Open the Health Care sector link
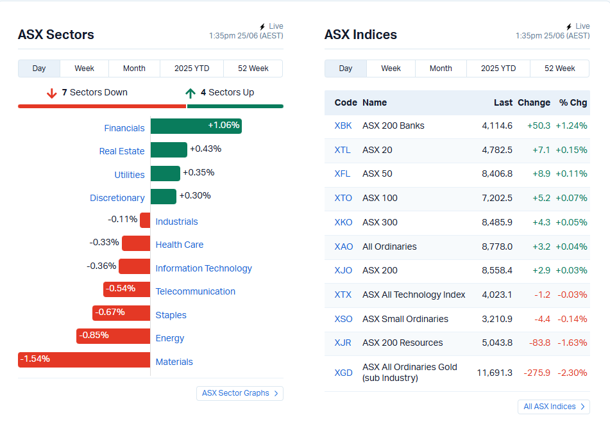Image resolution: width=610 pixels, height=429 pixels. coord(180,245)
